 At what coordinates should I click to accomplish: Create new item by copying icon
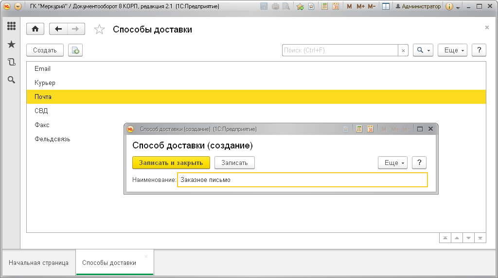[75, 50]
